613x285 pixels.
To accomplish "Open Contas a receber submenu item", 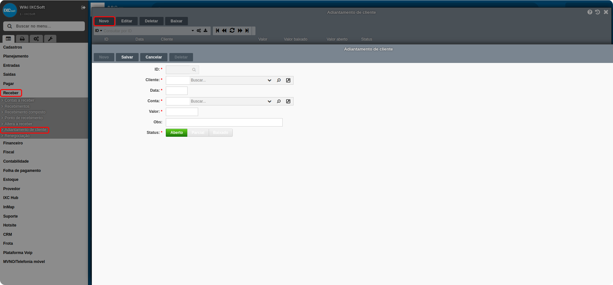I will tap(20, 100).
